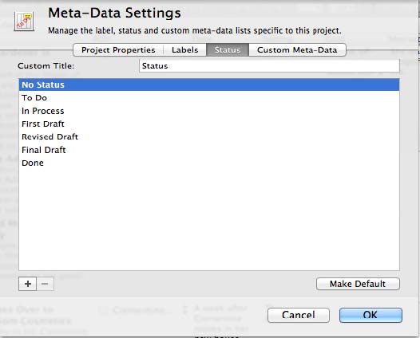The image size is (420, 338).
Task: Select the Status tab
Action: click(228, 50)
